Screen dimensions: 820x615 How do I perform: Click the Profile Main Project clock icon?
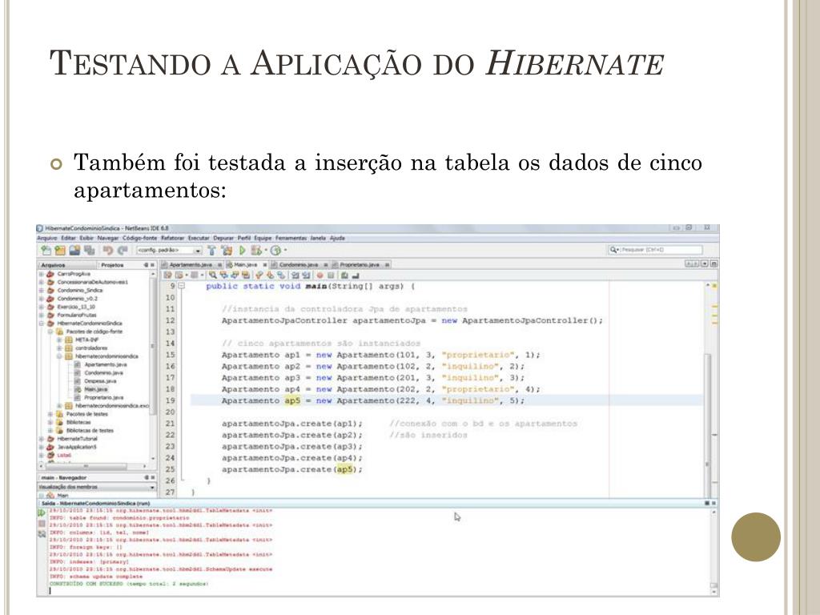[x=275, y=250]
